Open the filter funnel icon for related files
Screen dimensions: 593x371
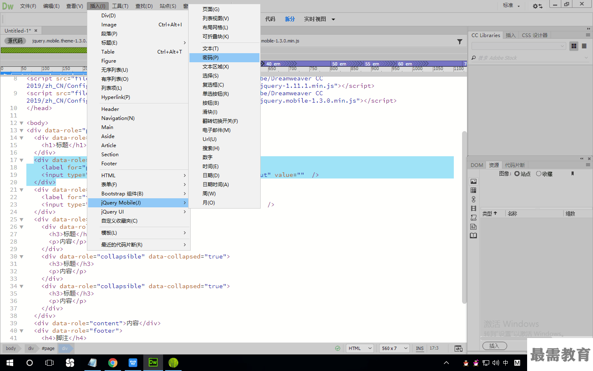pyautogui.click(x=460, y=42)
